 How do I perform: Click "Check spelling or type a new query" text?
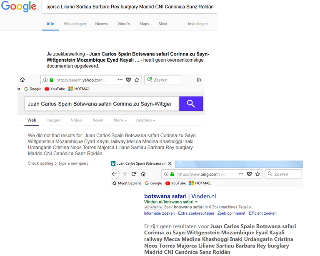[58, 163]
